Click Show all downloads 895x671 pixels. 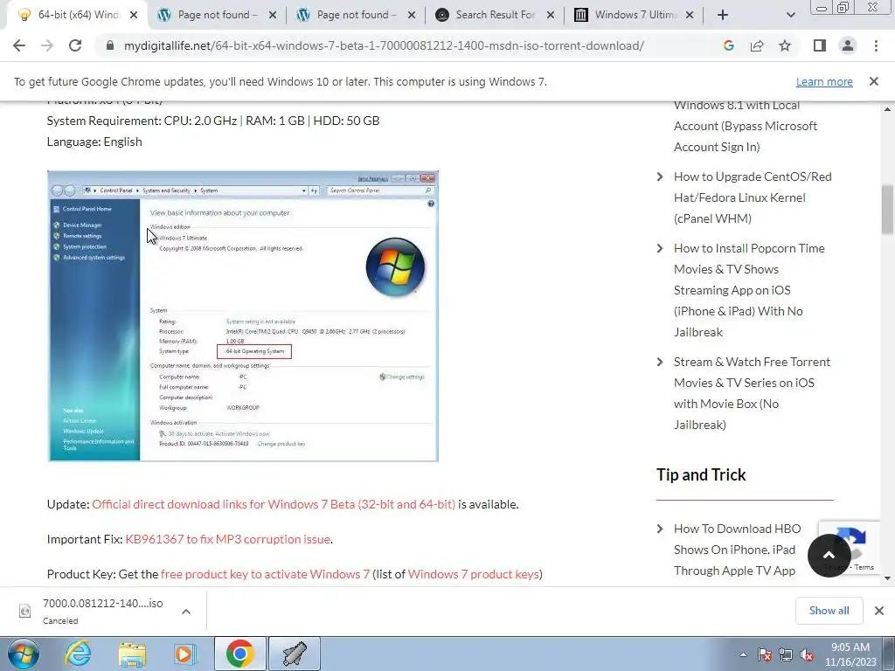(x=829, y=611)
